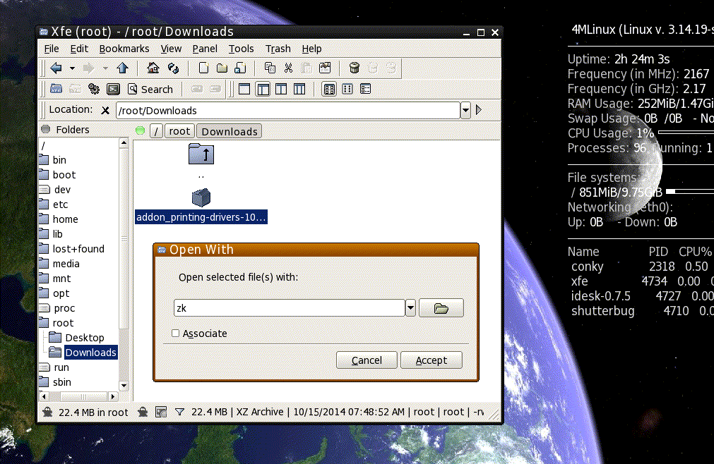Toggle the Folders panel radio indicator

pyautogui.click(x=45, y=129)
